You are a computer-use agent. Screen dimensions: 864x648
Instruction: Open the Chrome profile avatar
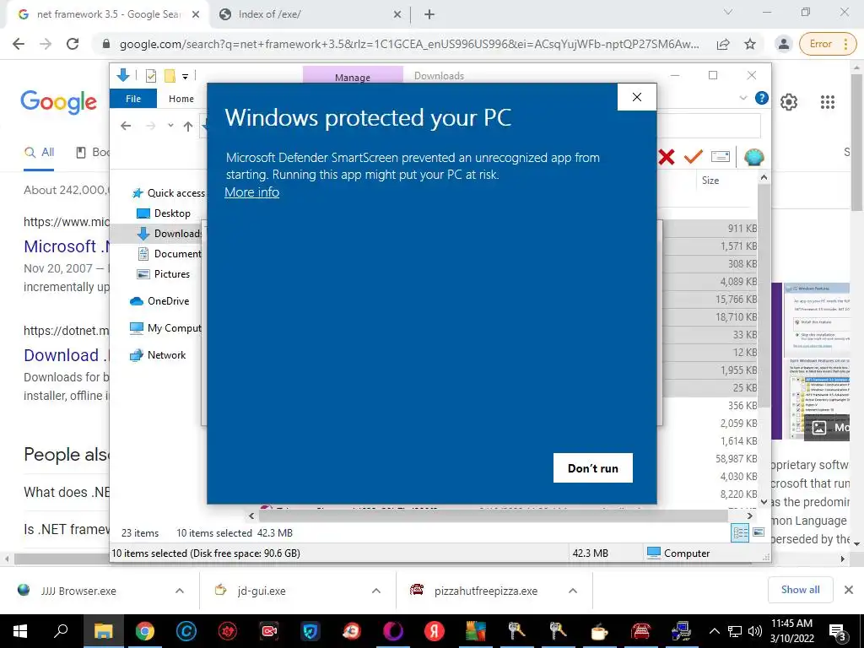[x=783, y=44]
